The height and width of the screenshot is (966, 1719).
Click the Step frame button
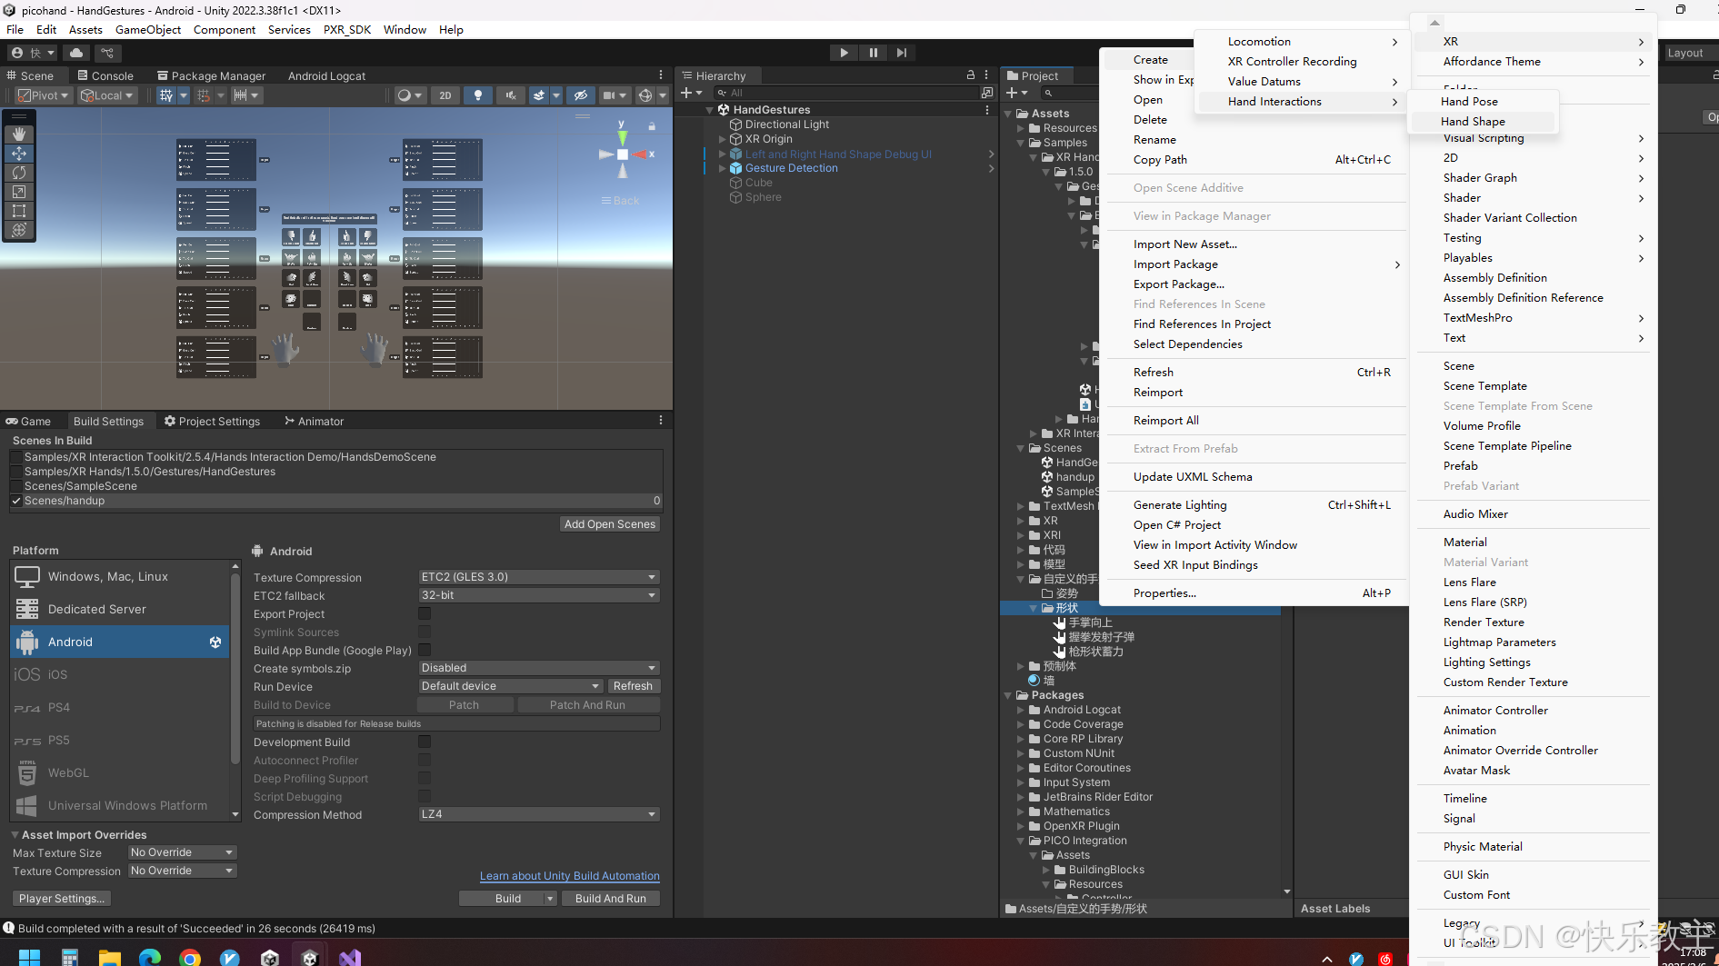click(x=901, y=53)
